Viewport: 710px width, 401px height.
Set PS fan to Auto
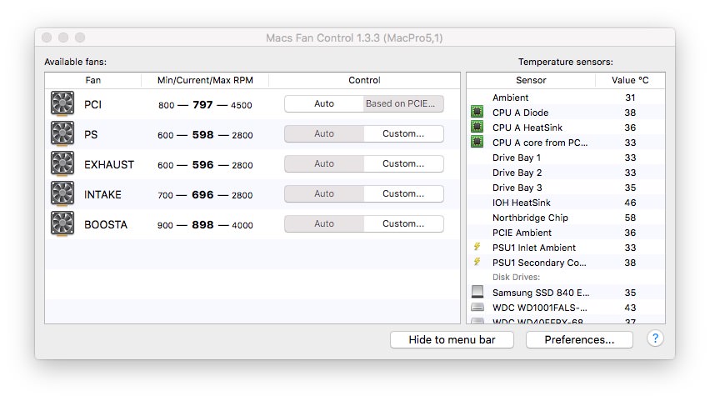click(324, 133)
